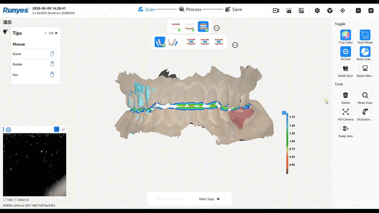The width and height of the screenshot is (379, 213).
Task: Select the upper jaw scan icon
Action: [x=176, y=27]
